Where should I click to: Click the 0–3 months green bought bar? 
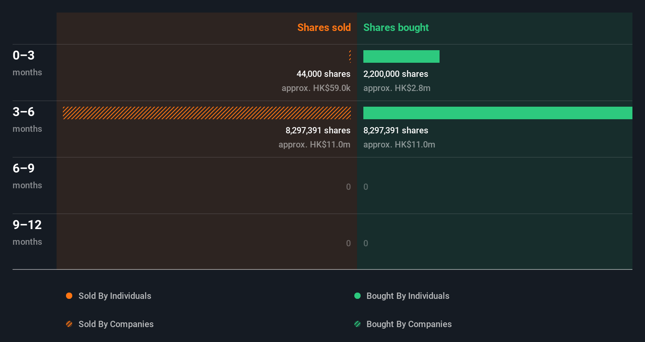pyautogui.click(x=401, y=56)
